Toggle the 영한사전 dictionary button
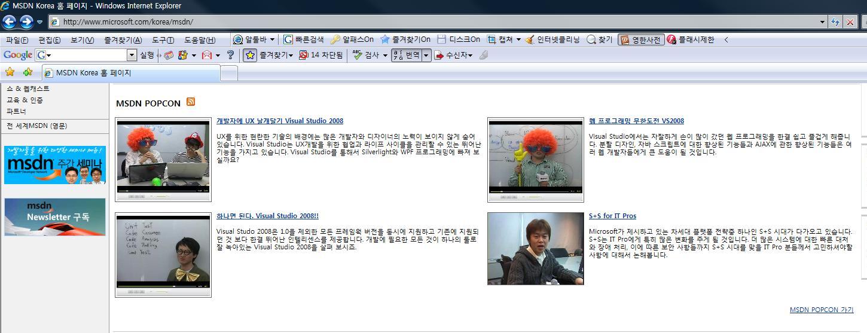The height and width of the screenshot is (333, 867). 640,39
